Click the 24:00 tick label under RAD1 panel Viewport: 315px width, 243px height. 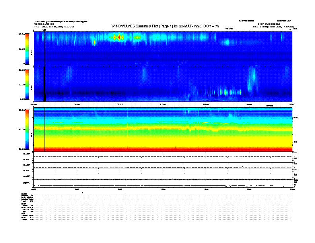(292, 104)
